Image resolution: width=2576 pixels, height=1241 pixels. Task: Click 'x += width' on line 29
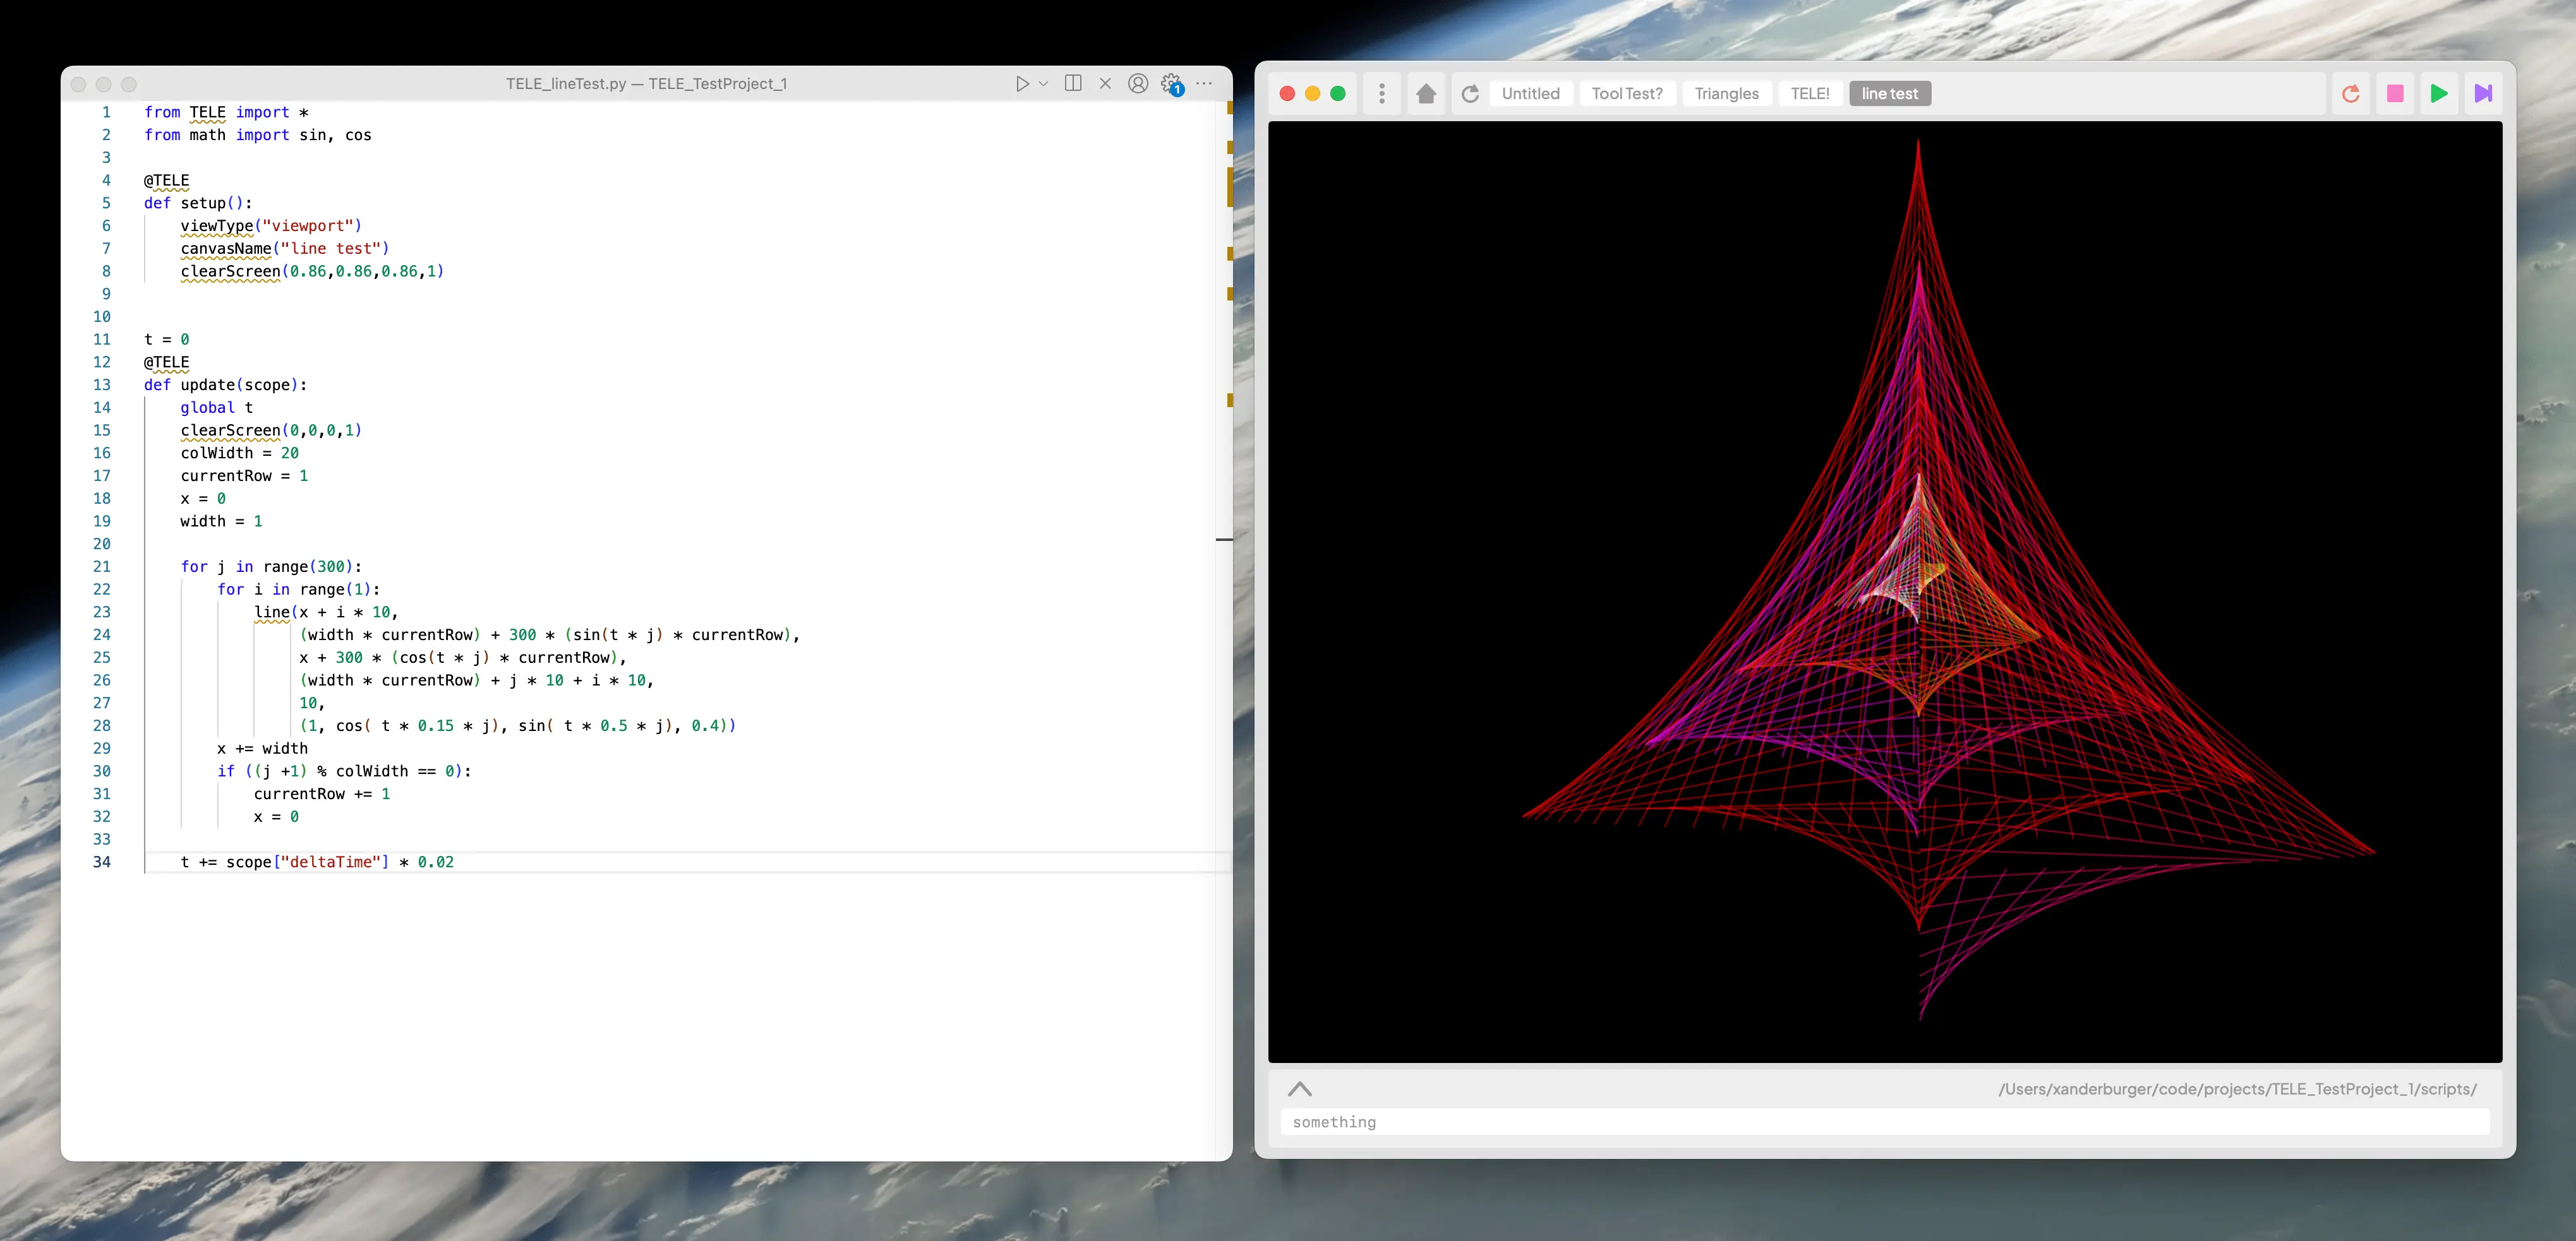click(x=263, y=749)
